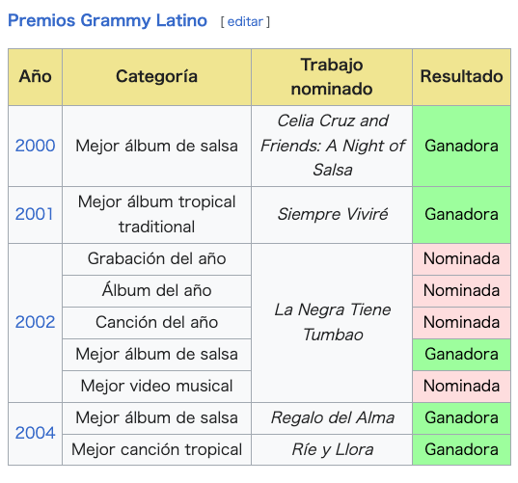Select the Trabajo nominado column header
The image size is (518, 483).
tap(332, 77)
